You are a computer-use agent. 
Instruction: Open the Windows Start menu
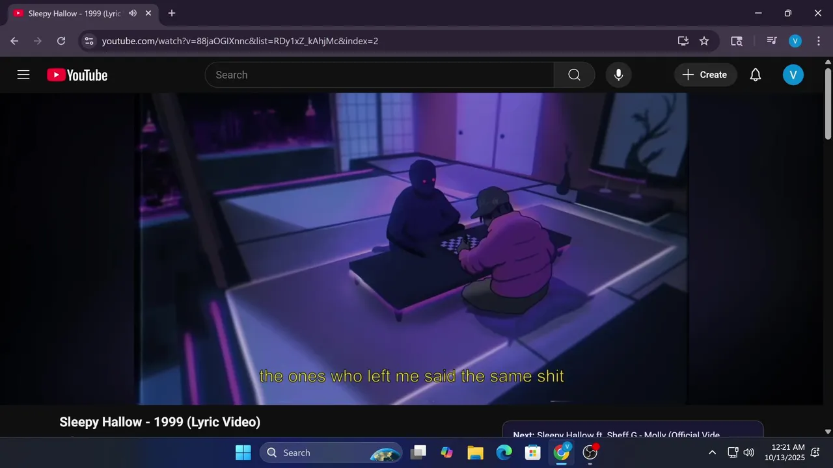click(243, 452)
